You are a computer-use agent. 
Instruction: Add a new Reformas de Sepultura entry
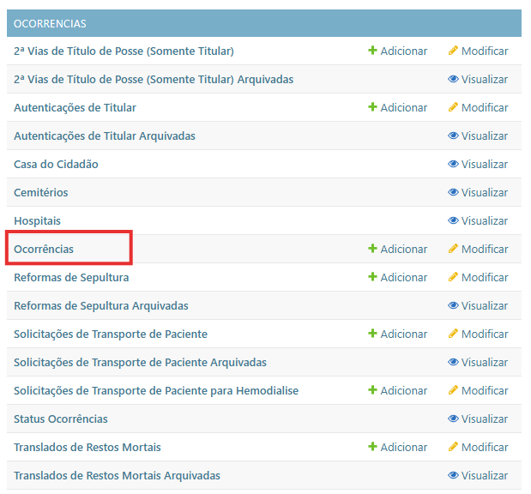[397, 277]
